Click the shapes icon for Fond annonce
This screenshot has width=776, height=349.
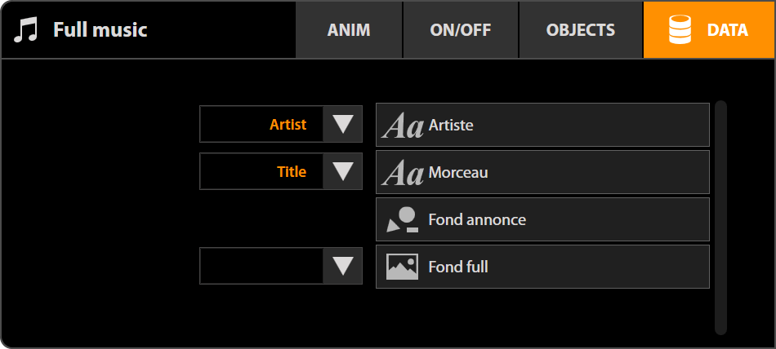pos(403,219)
